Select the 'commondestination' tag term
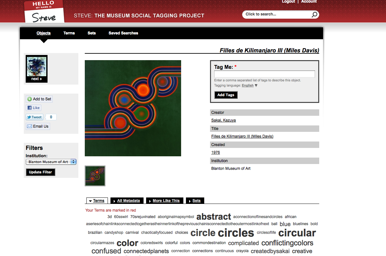Image resolution: width=386 pixels, height=256 pixels. coord(209,243)
